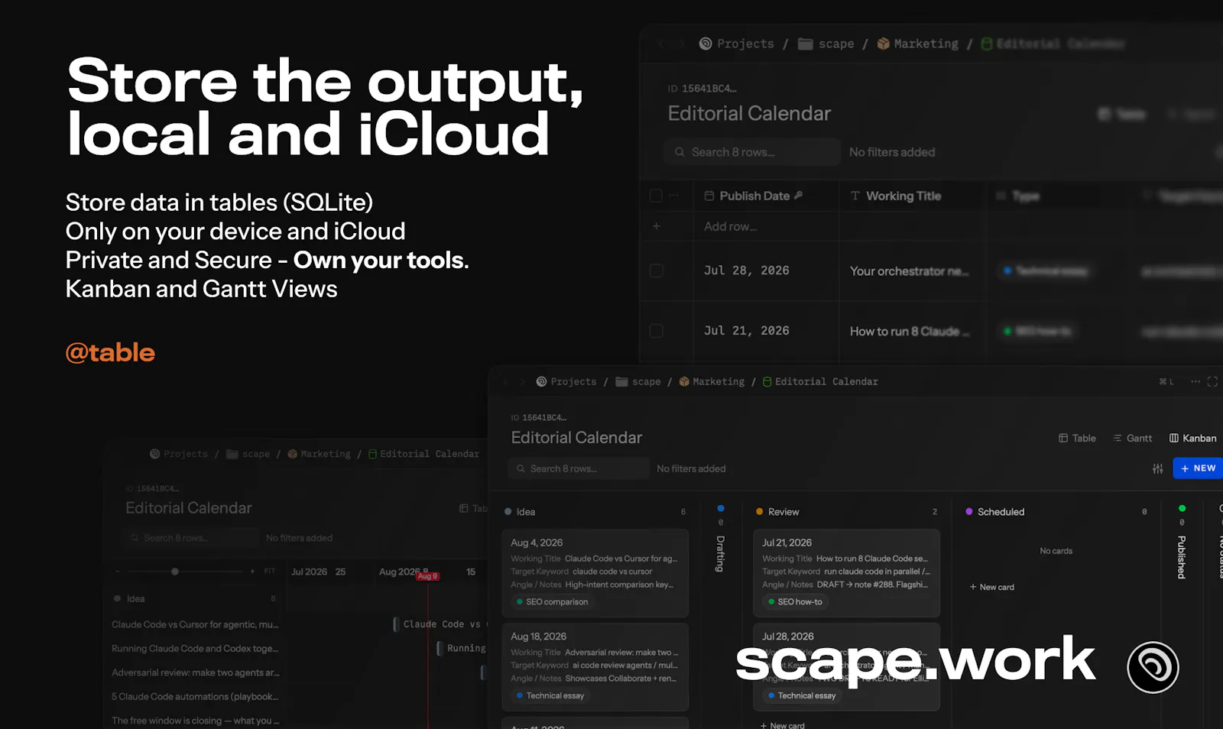The image size is (1223, 729).
Task: Open the Aug 18, 2026 Kanban card
Action: coord(595,667)
